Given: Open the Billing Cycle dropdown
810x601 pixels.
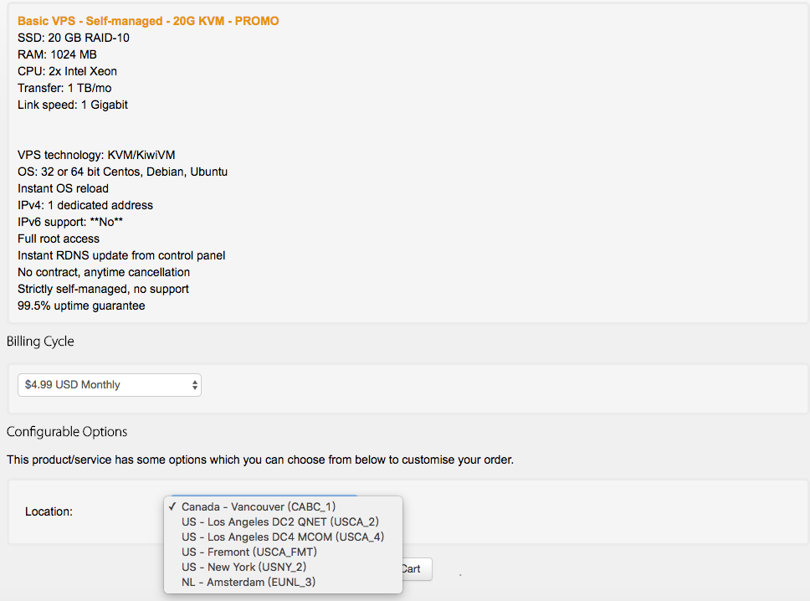Looking at the screenshot, I should 110,385.
